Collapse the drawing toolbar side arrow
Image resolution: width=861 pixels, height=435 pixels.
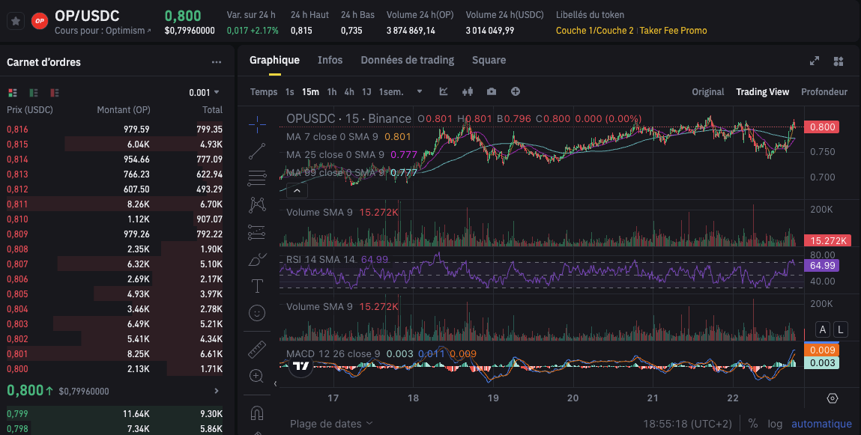pos(276,383)
